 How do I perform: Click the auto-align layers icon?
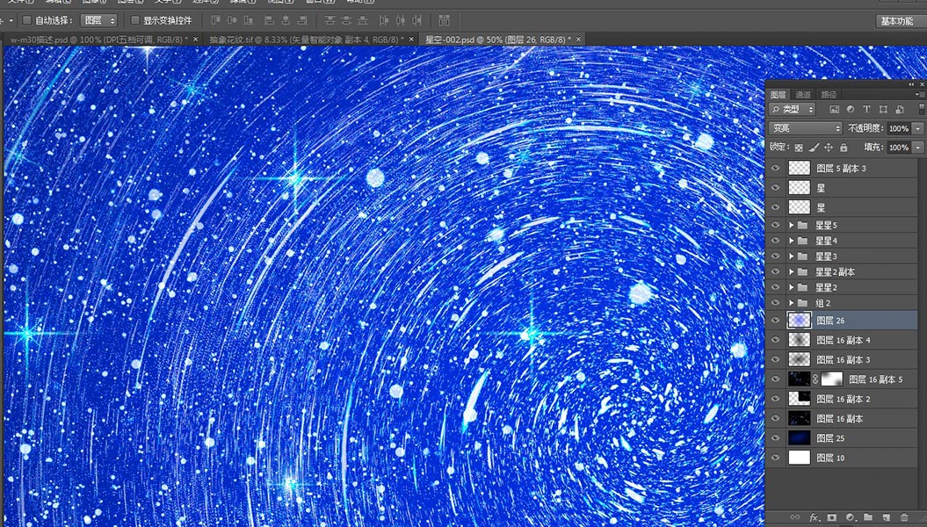[x=444, y=21]
